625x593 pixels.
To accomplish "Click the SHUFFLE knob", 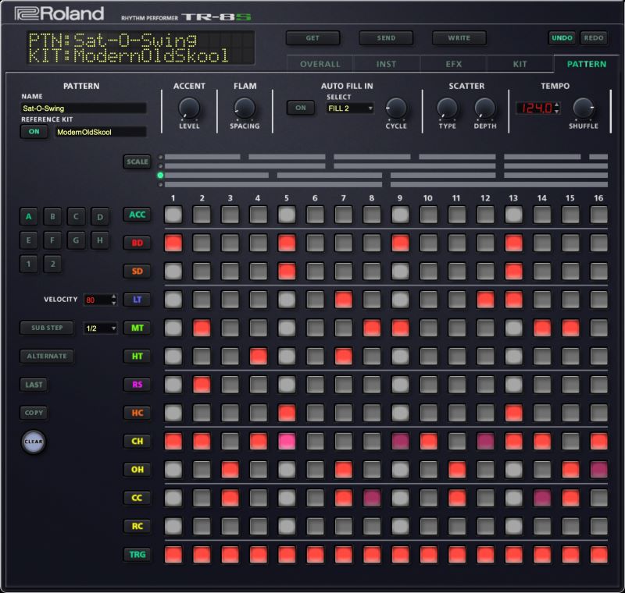I will [583, 108].
